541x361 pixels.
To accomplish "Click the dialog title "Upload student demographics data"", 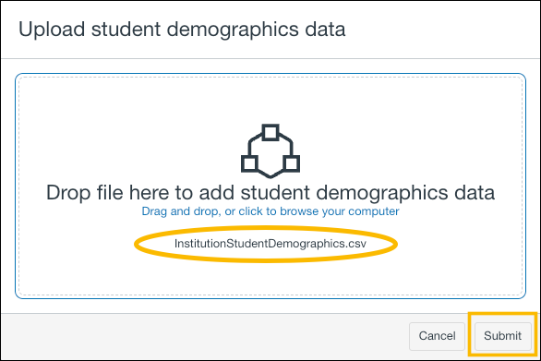I will pos(182,30).
